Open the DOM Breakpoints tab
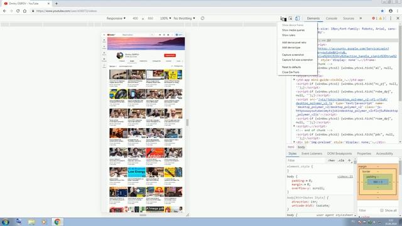The image size is (402, 226). tap(339, 153)
